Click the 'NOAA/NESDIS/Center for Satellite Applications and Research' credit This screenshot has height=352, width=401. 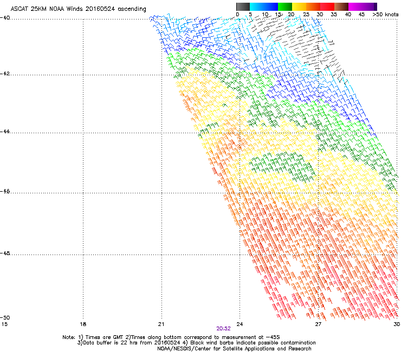234,349
